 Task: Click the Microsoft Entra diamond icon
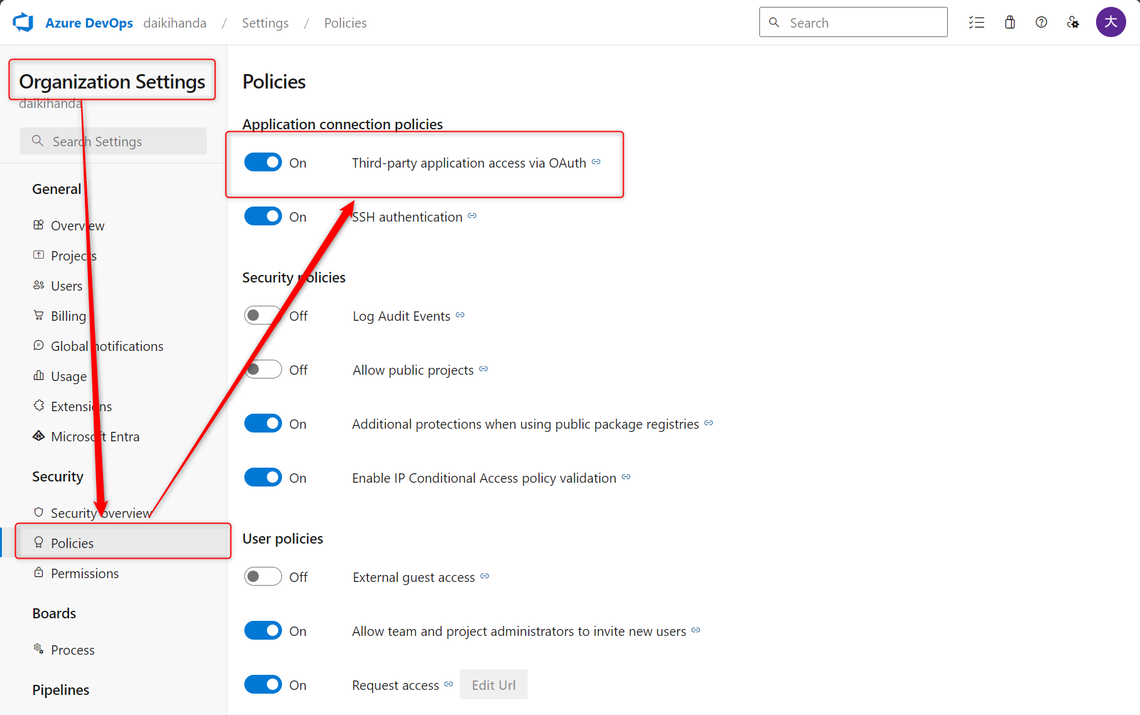[x=39, y=436]
